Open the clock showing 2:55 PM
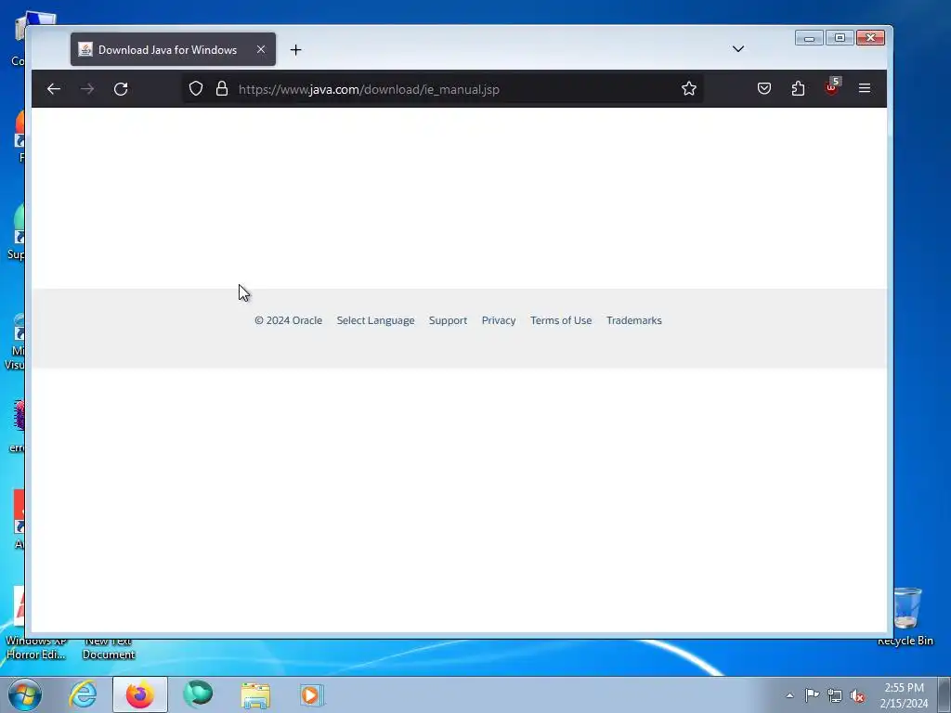Image resolution: width=951 pixels, height=713 pixels. [x=904, y=694]
